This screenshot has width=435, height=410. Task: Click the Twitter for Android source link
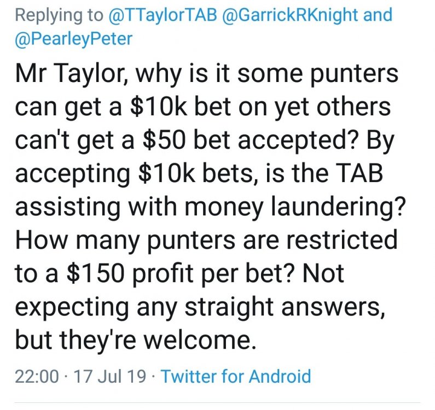(x=236, y=376)
